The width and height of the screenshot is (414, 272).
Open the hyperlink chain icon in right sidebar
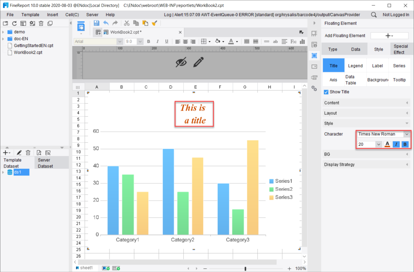[x=314, y=88]
